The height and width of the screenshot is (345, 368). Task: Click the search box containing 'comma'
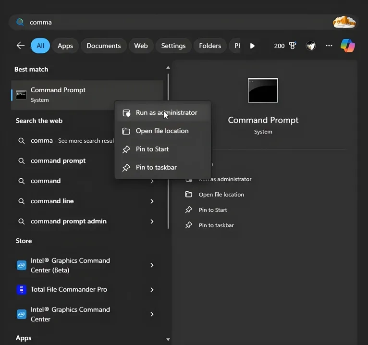coord(173,22)
